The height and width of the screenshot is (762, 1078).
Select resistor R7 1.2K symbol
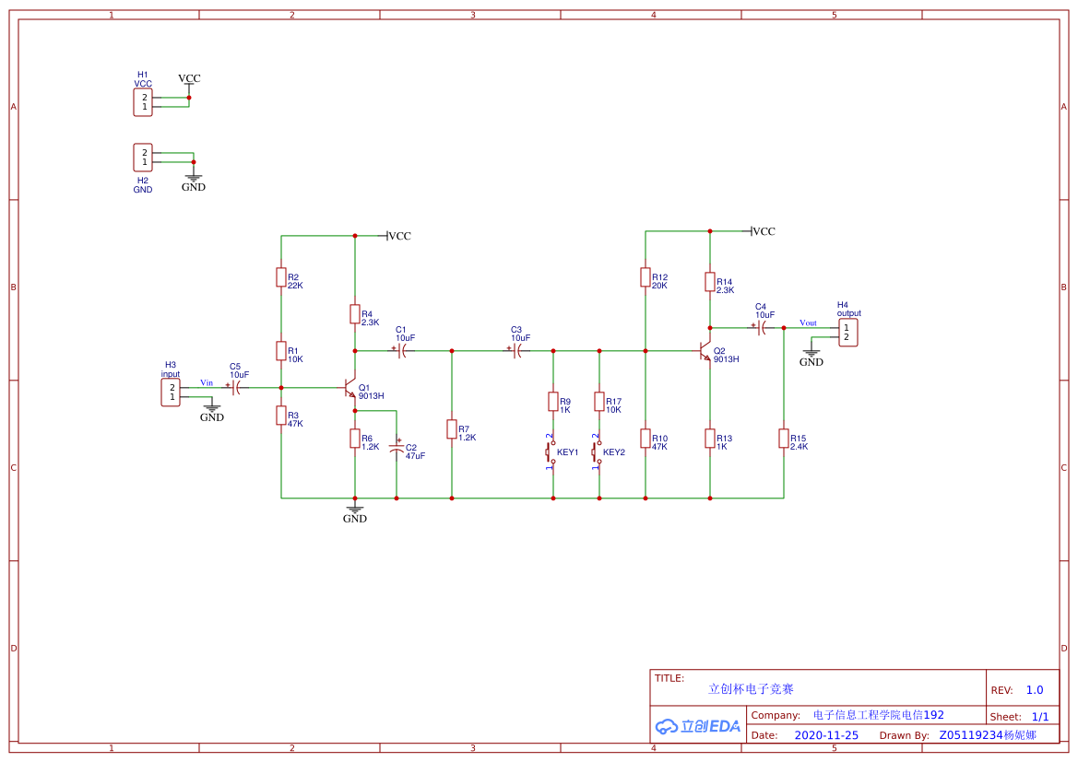click(x=452, y=428)
